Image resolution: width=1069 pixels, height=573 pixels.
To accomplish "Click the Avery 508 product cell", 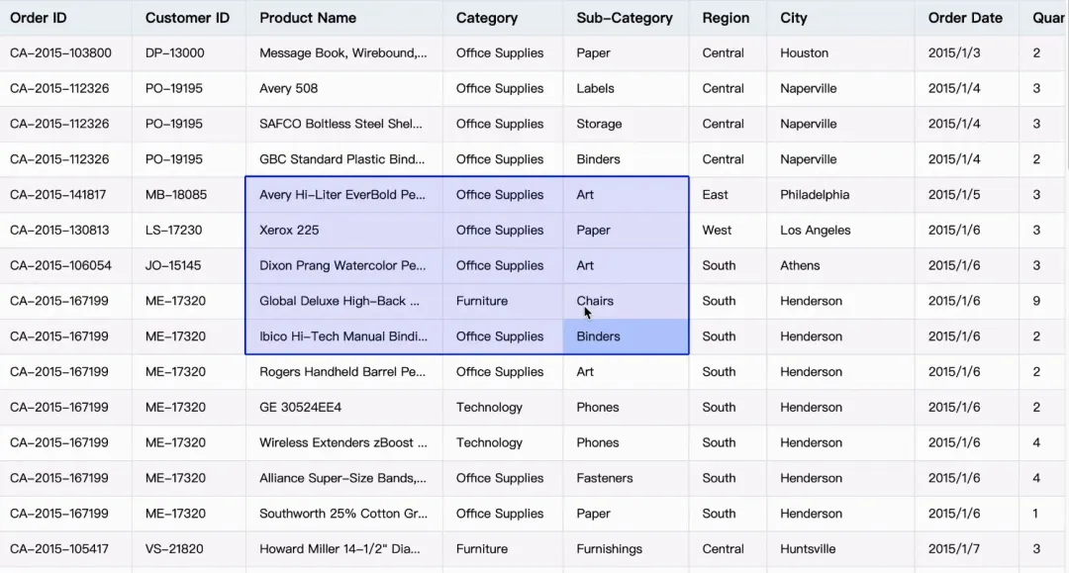I will [x=289, y=89].
